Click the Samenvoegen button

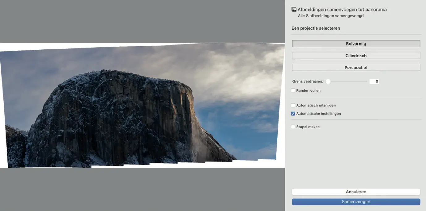pyautogui.click(x=356, y=202)
